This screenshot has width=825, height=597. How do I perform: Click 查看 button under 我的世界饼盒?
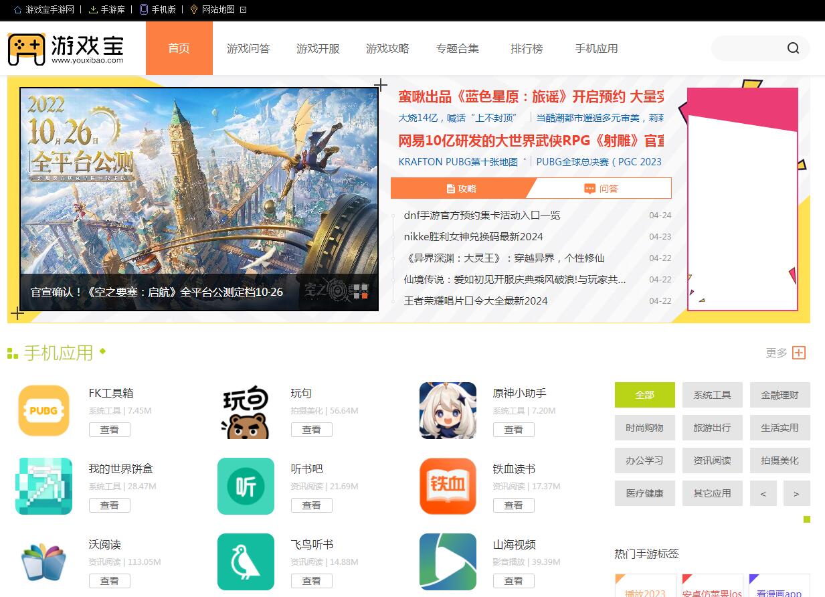[110, 505]
